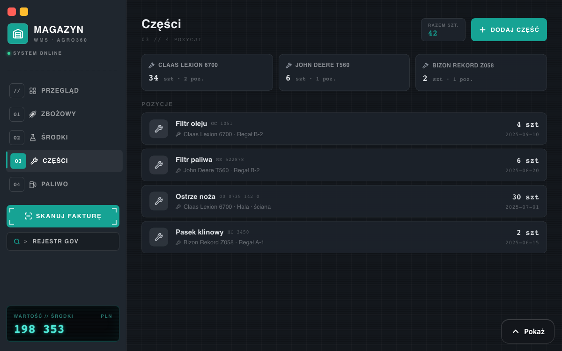Click the wheat icon for Zbożowy
Viewport: 562px width, 351px height.
33,114
